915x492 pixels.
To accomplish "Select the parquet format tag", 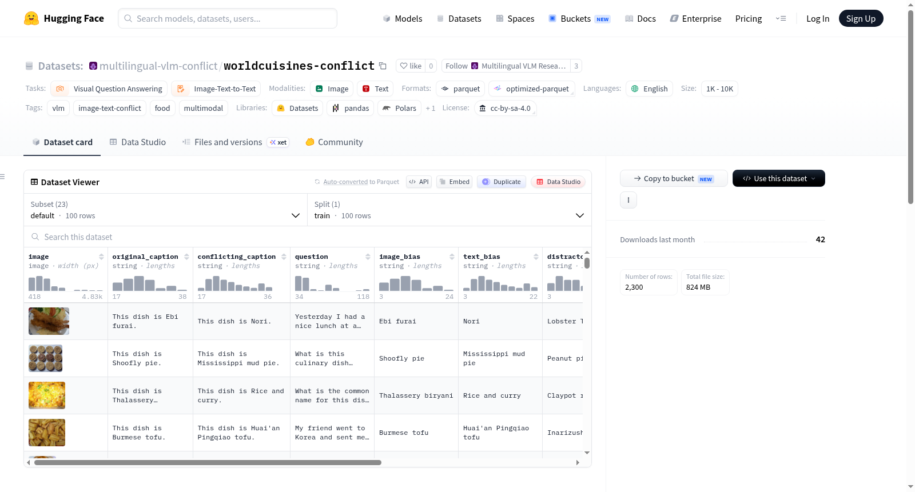I will [460, 89].
